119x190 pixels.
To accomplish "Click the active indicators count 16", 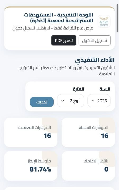I will coord(104,136).
